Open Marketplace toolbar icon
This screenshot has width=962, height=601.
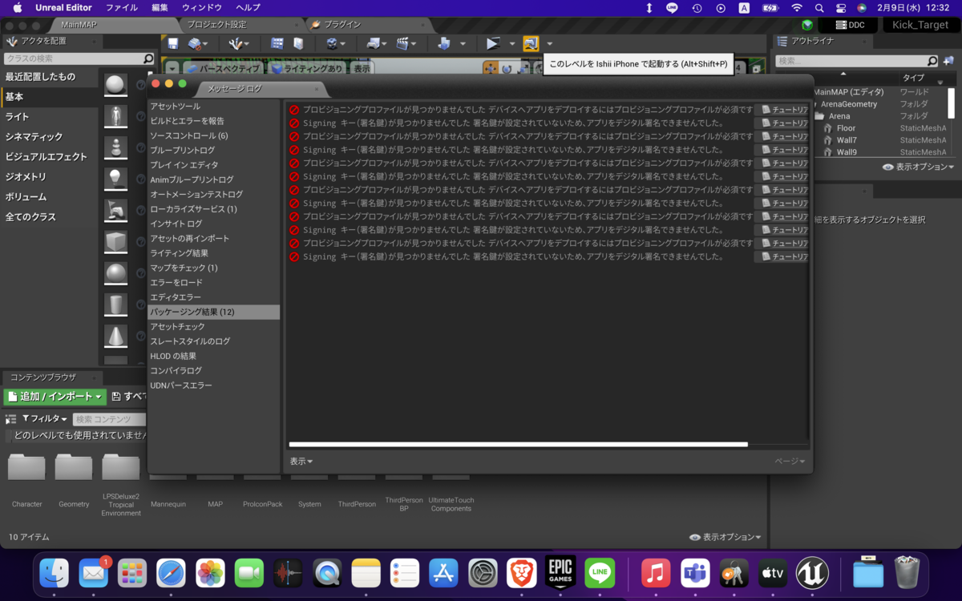[298, 43]
